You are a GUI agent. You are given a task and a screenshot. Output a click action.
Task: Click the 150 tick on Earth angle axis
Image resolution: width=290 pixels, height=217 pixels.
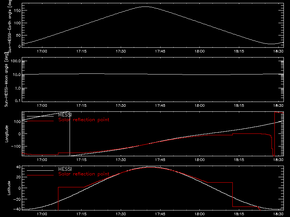17,11
